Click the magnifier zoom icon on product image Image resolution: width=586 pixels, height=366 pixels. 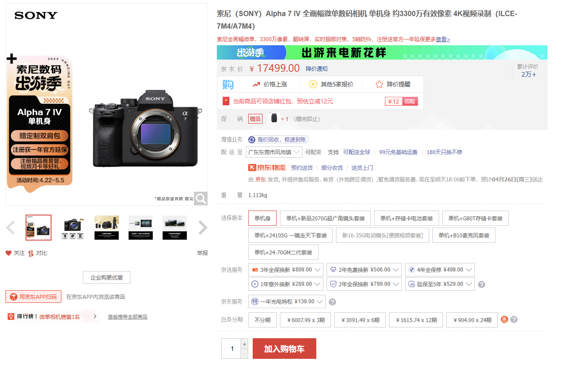pos(201,198)
